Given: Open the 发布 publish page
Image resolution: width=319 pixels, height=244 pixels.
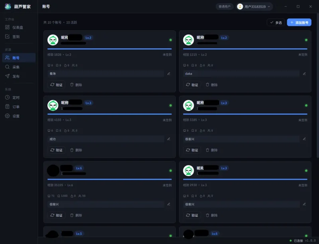Looking at the screenshot, I should coord(19,76).
